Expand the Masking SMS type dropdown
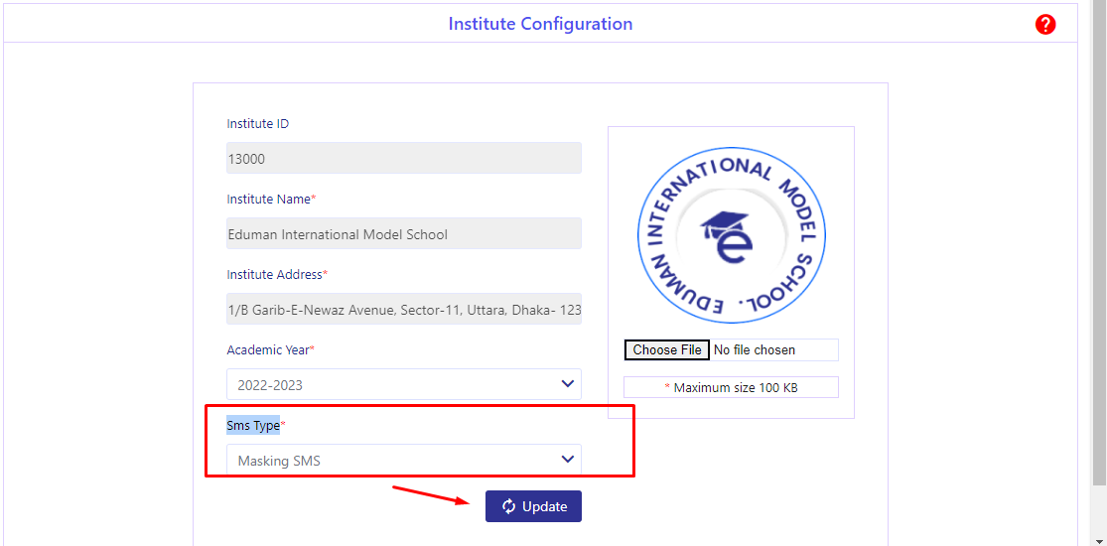The image size is (1107, 546). [x=404, y=460]
